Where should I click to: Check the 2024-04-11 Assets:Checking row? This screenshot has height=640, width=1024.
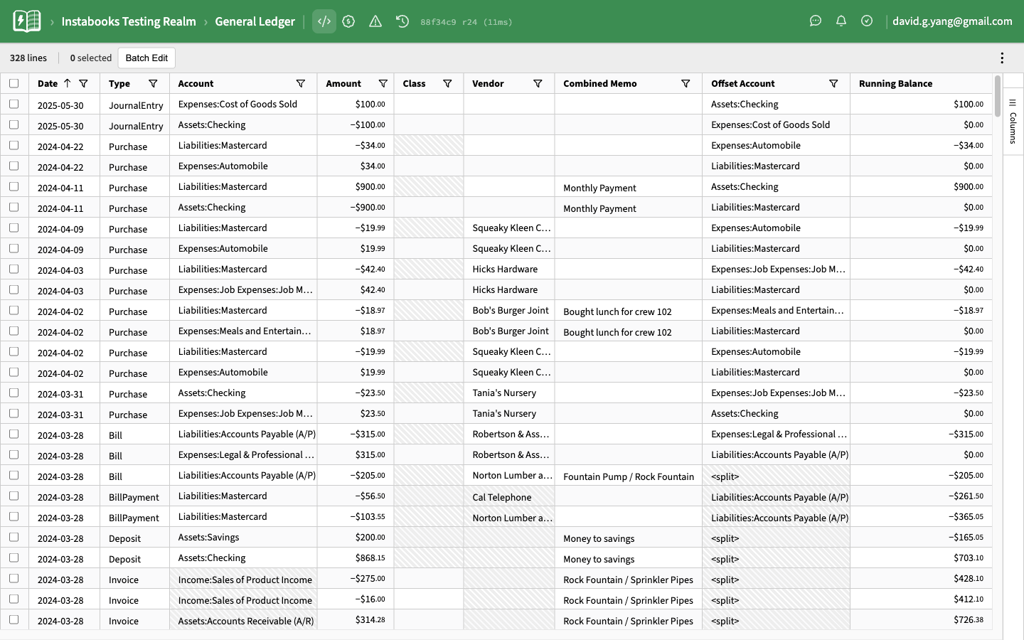14,207
